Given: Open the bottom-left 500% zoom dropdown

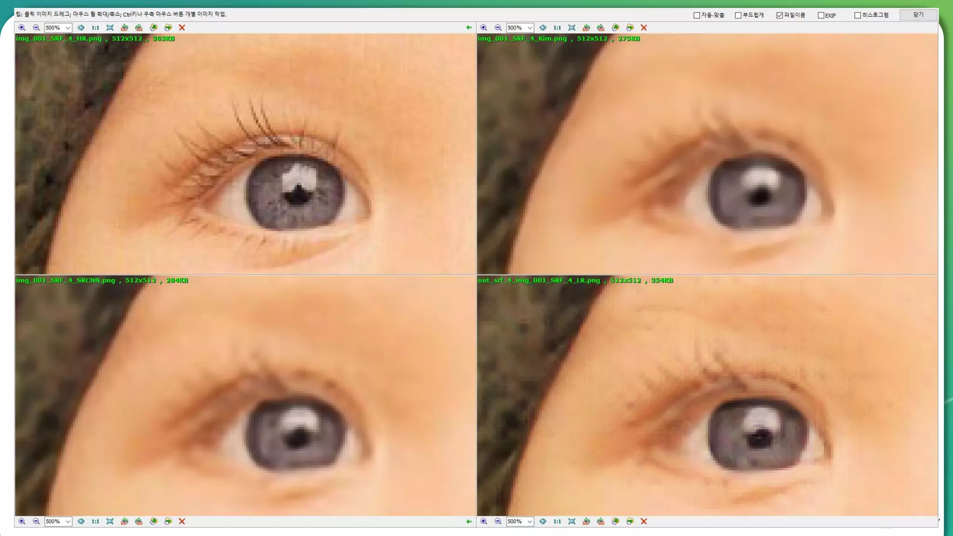Looking at the screenshot, I should tap(68, 522).
